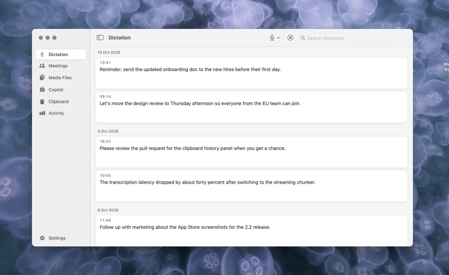Select the transcription latency dictation

pyautogui.click(x=252, y=186)
